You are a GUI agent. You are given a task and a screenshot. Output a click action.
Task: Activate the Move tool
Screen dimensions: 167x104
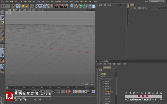18,6
